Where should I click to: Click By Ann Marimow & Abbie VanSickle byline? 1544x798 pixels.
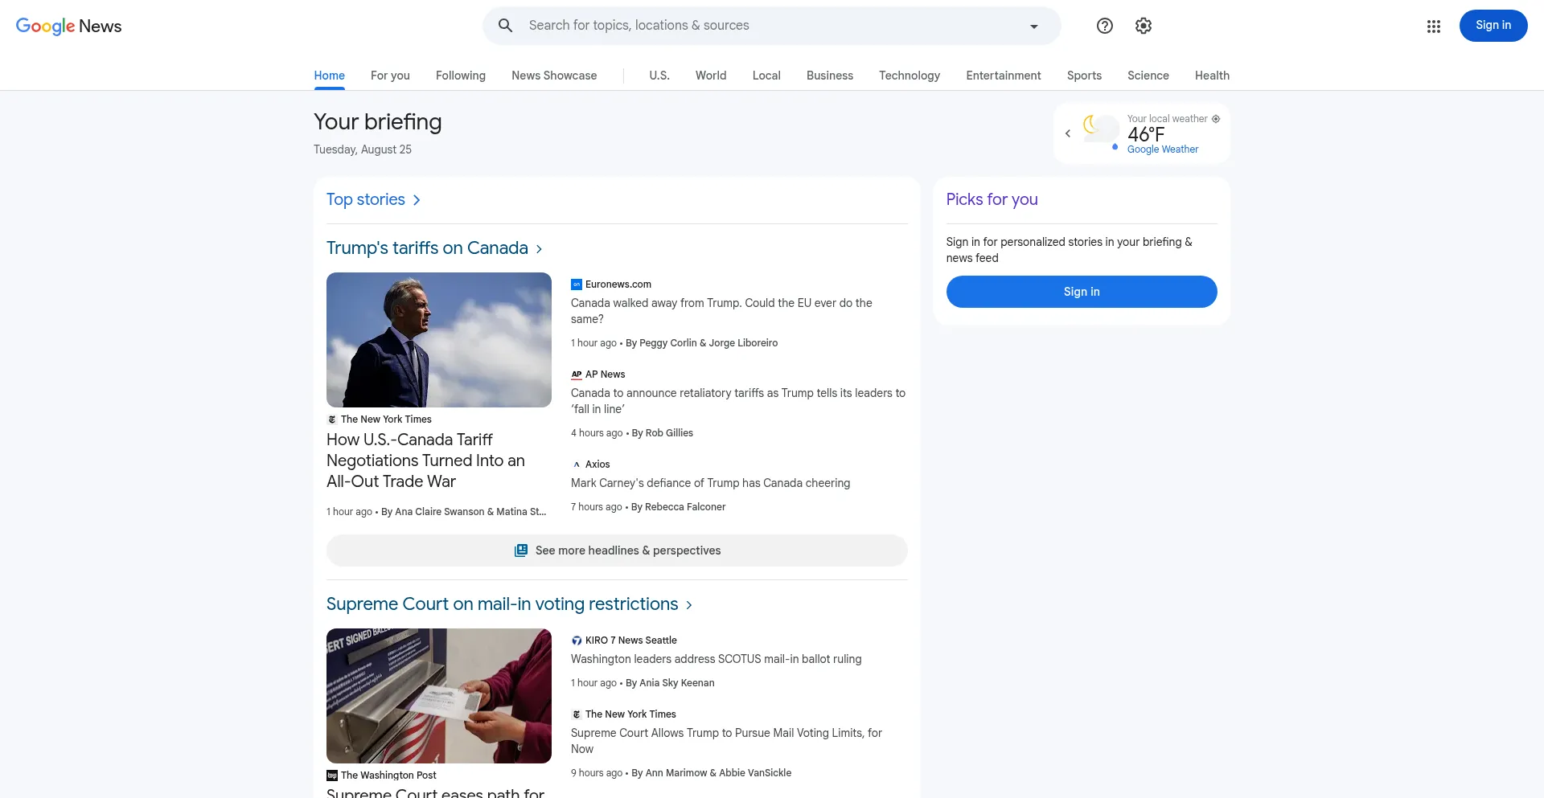coord(712,773)
